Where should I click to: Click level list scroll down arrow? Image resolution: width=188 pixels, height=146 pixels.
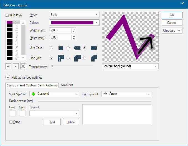pos(23,58)
